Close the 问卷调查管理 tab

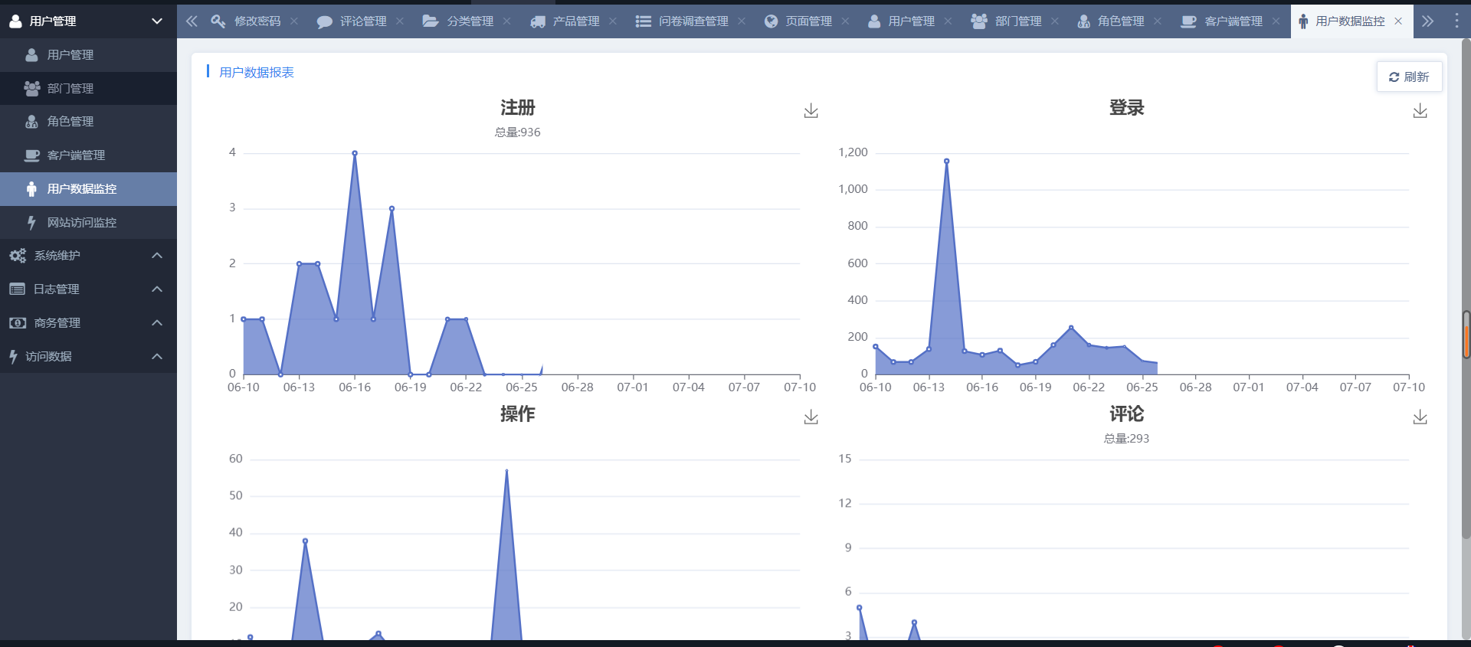tap(742, 21)
